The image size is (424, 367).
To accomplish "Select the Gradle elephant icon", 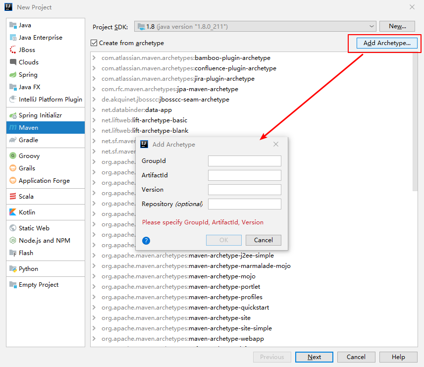I will click(13, 140).
